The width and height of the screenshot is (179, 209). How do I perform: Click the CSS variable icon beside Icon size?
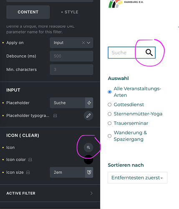click(89, 172)
